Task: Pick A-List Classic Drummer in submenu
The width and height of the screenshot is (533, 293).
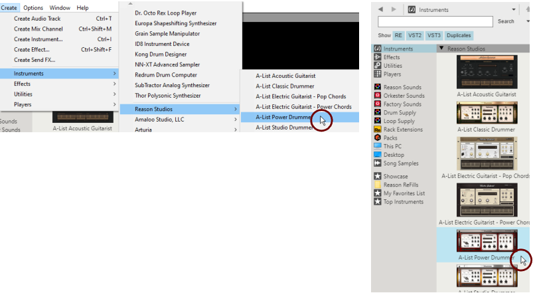Action: coord(285,86)
